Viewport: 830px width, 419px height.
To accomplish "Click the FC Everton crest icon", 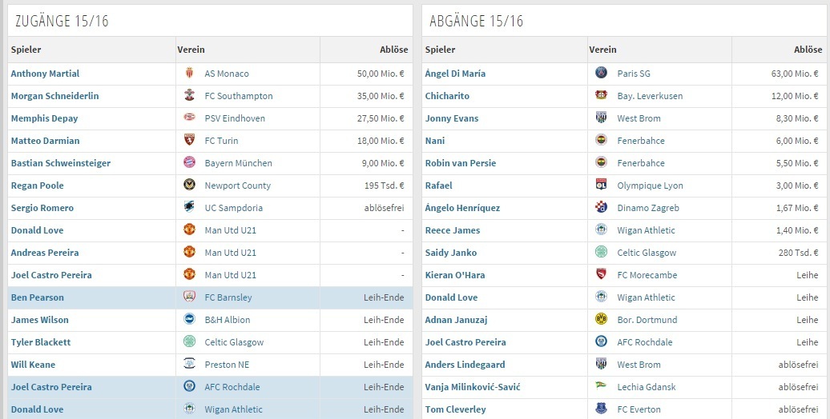I will [x=602, y=409].
